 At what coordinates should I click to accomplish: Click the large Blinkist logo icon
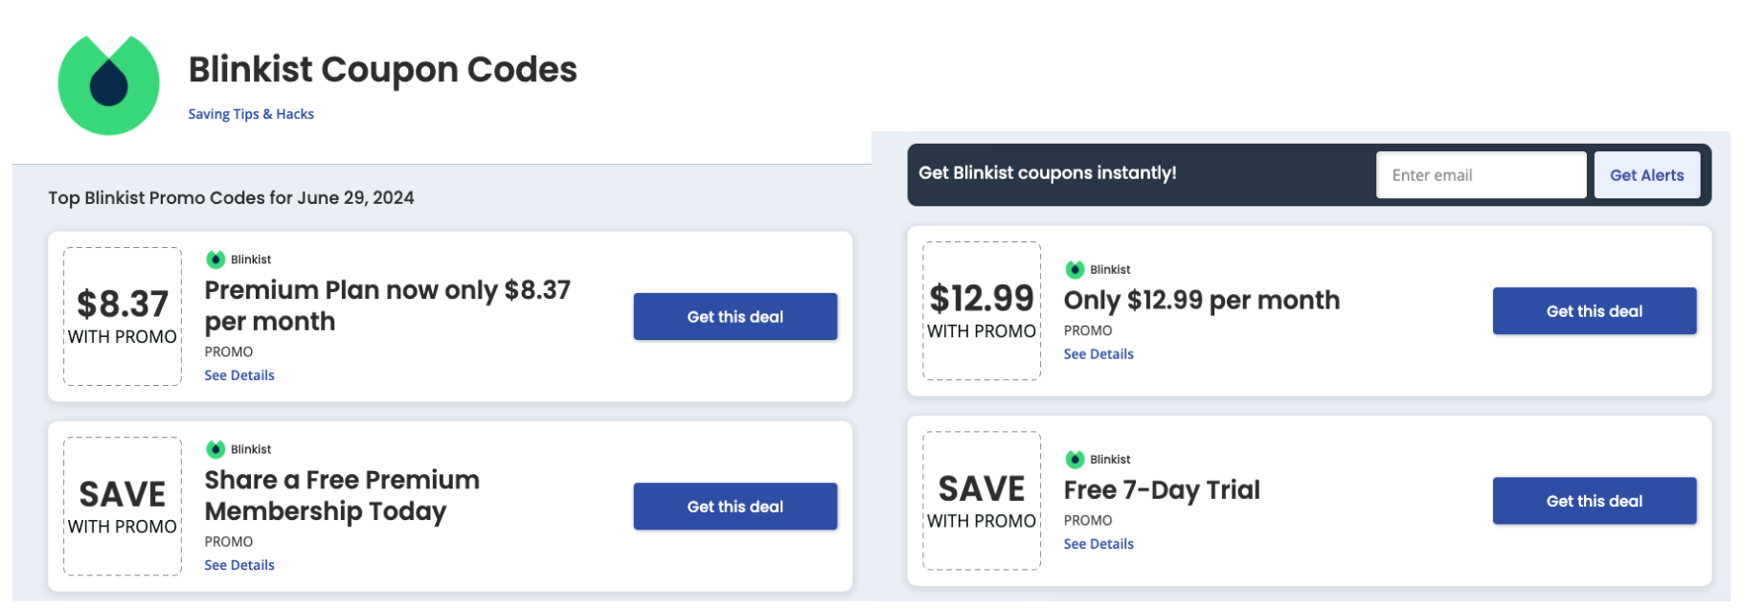pos(108,85)
